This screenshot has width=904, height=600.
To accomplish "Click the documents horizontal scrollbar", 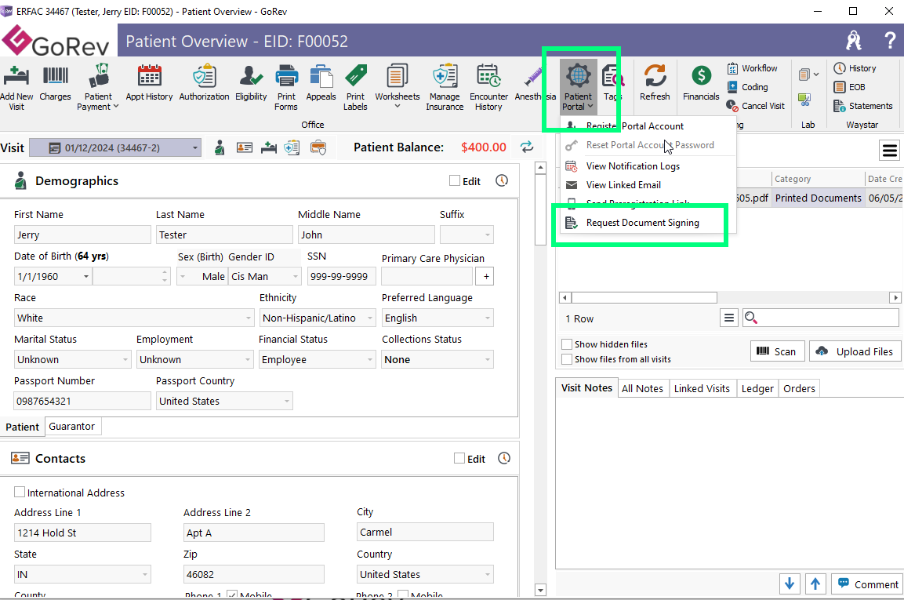I will (x=644, y=298).
